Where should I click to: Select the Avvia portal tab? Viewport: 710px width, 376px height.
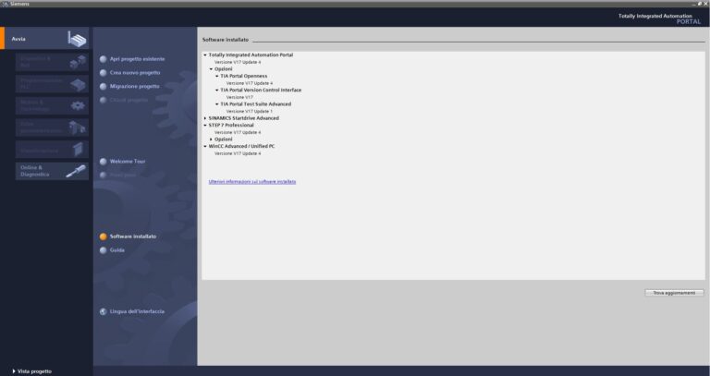(45, 39)
